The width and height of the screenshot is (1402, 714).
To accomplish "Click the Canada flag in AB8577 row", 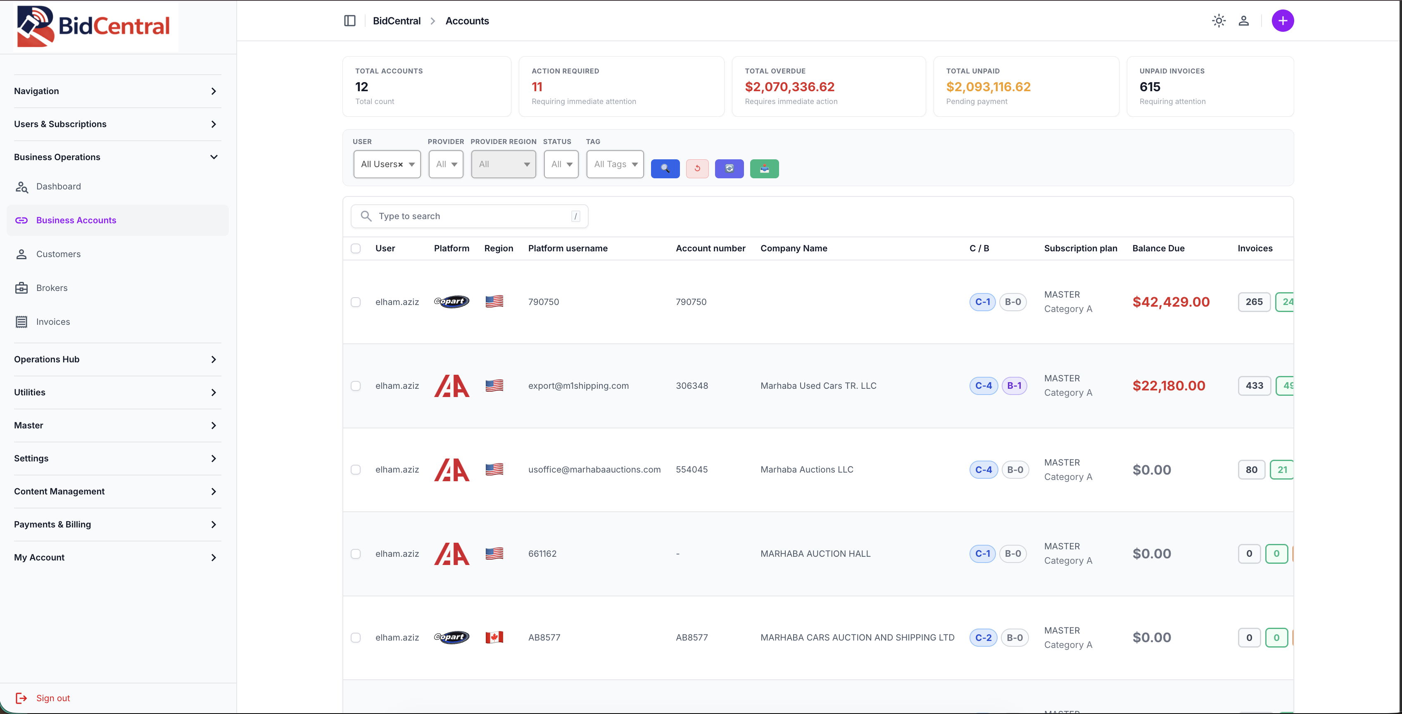I will (494, 637).
